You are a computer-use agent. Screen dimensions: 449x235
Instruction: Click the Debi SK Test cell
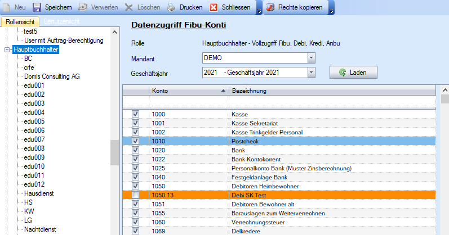[x=332, y=195]
